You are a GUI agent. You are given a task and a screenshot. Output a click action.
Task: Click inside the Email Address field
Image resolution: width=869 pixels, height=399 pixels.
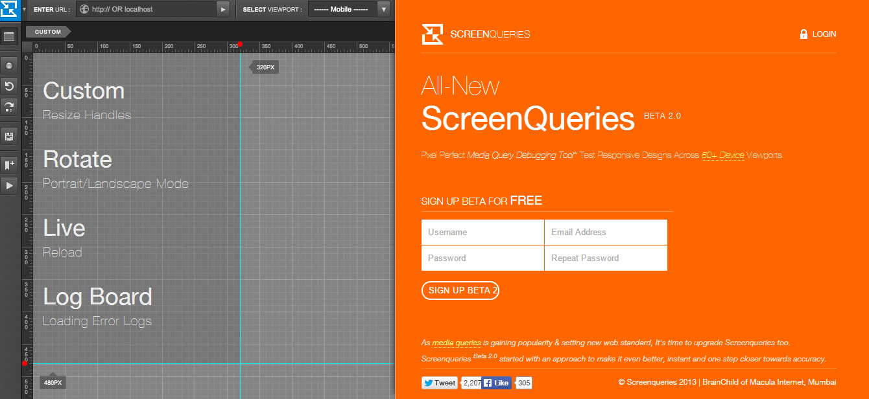point(605,232)
